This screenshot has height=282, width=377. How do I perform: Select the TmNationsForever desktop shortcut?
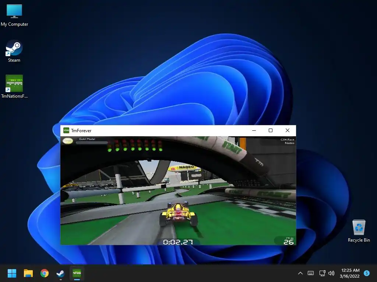coord(14,87)
